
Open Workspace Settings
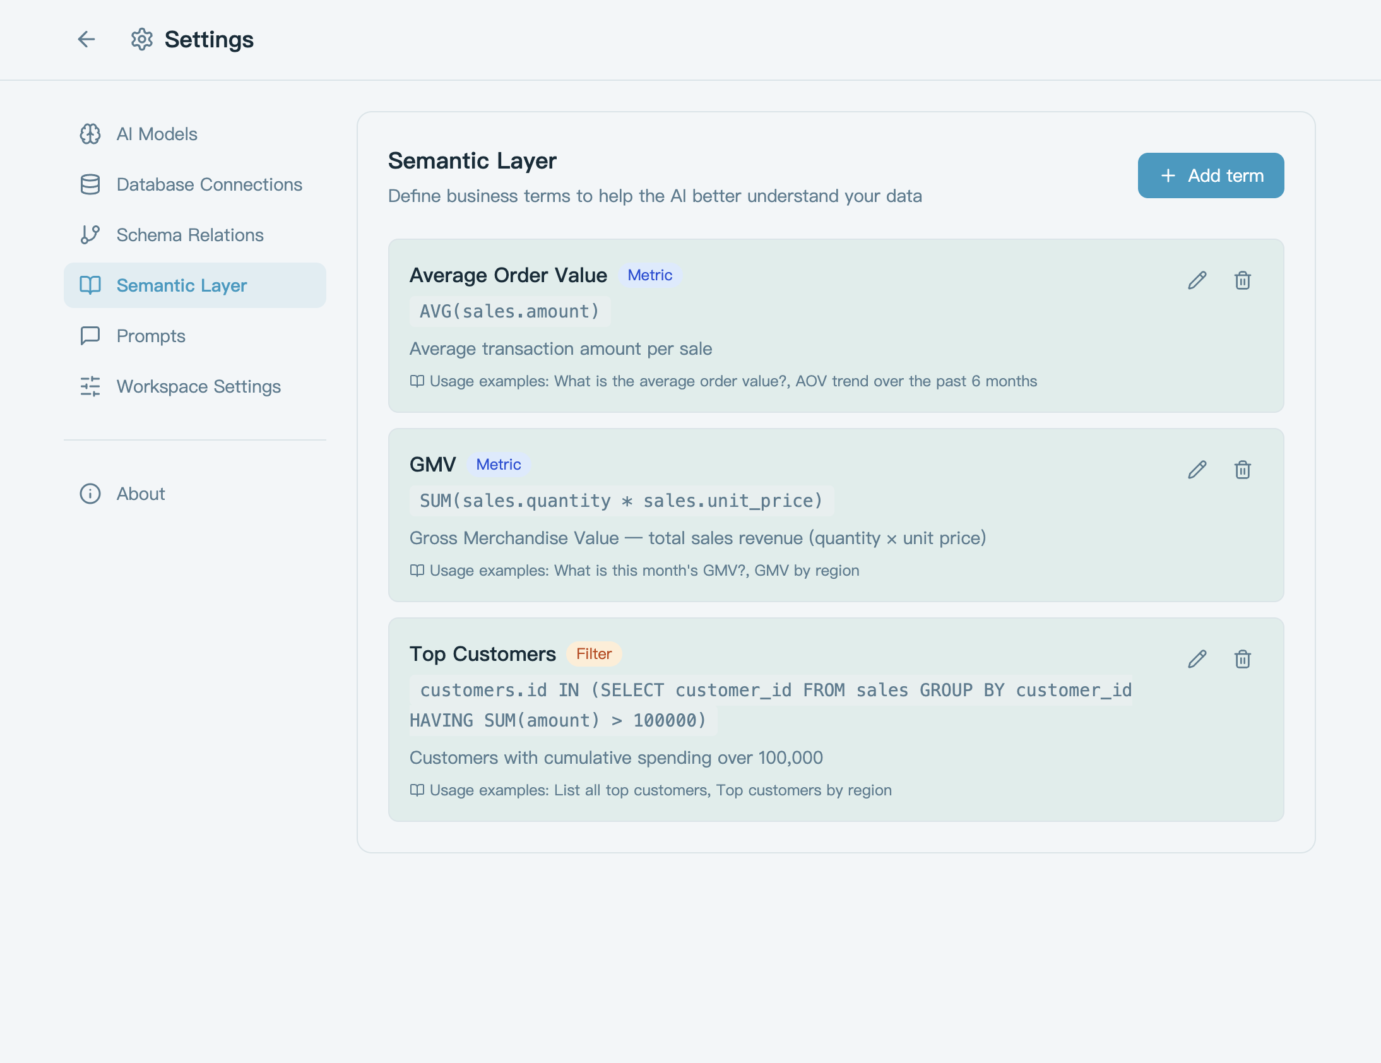coord(195,386)
